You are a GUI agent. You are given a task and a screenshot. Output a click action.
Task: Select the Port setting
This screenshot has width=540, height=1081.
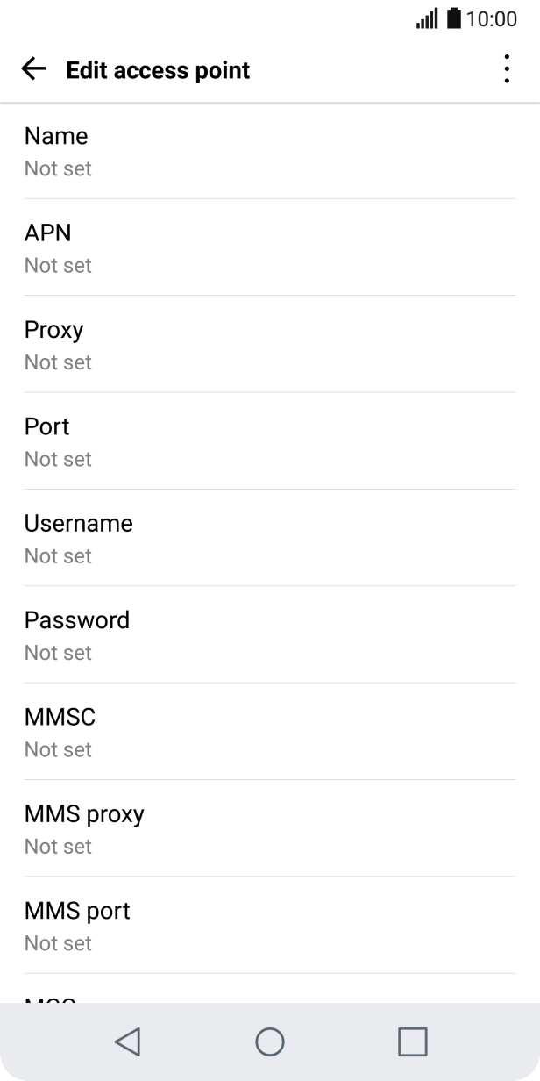270,441
